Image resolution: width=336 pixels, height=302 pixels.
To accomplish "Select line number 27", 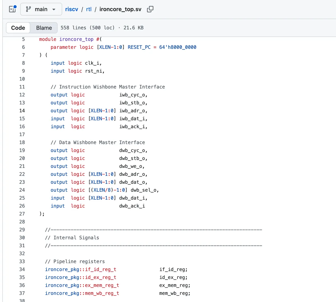I will 22,214.
